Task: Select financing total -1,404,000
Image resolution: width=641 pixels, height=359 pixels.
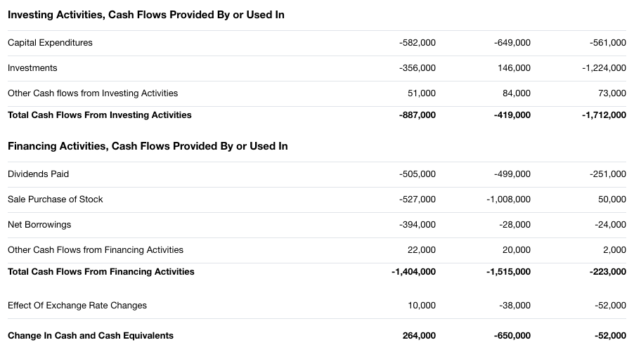Action: [x=413, y=272]
